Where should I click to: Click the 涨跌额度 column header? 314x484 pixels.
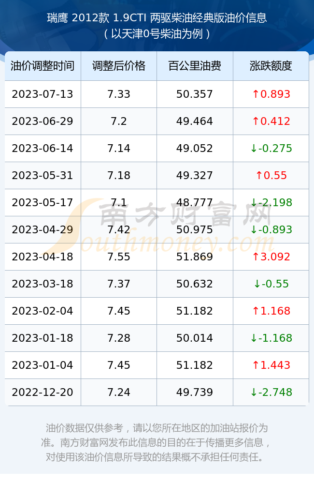(271, 66)
